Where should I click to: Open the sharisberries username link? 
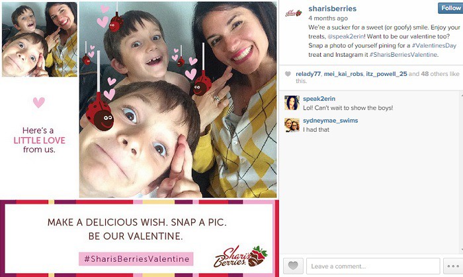[333, 9]
